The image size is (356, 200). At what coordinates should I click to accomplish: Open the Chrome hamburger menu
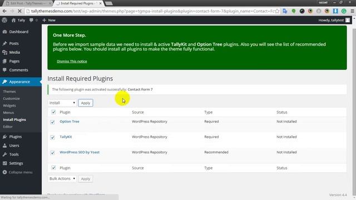tap(352, 11)
